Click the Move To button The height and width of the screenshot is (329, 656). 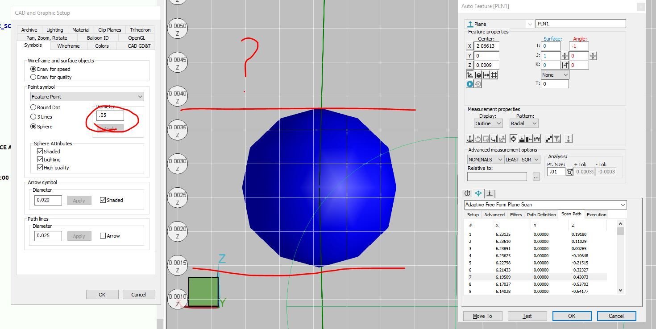482,316
